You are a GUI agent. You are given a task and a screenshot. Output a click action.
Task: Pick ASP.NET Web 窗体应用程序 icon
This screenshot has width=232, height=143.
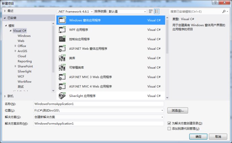62,48
